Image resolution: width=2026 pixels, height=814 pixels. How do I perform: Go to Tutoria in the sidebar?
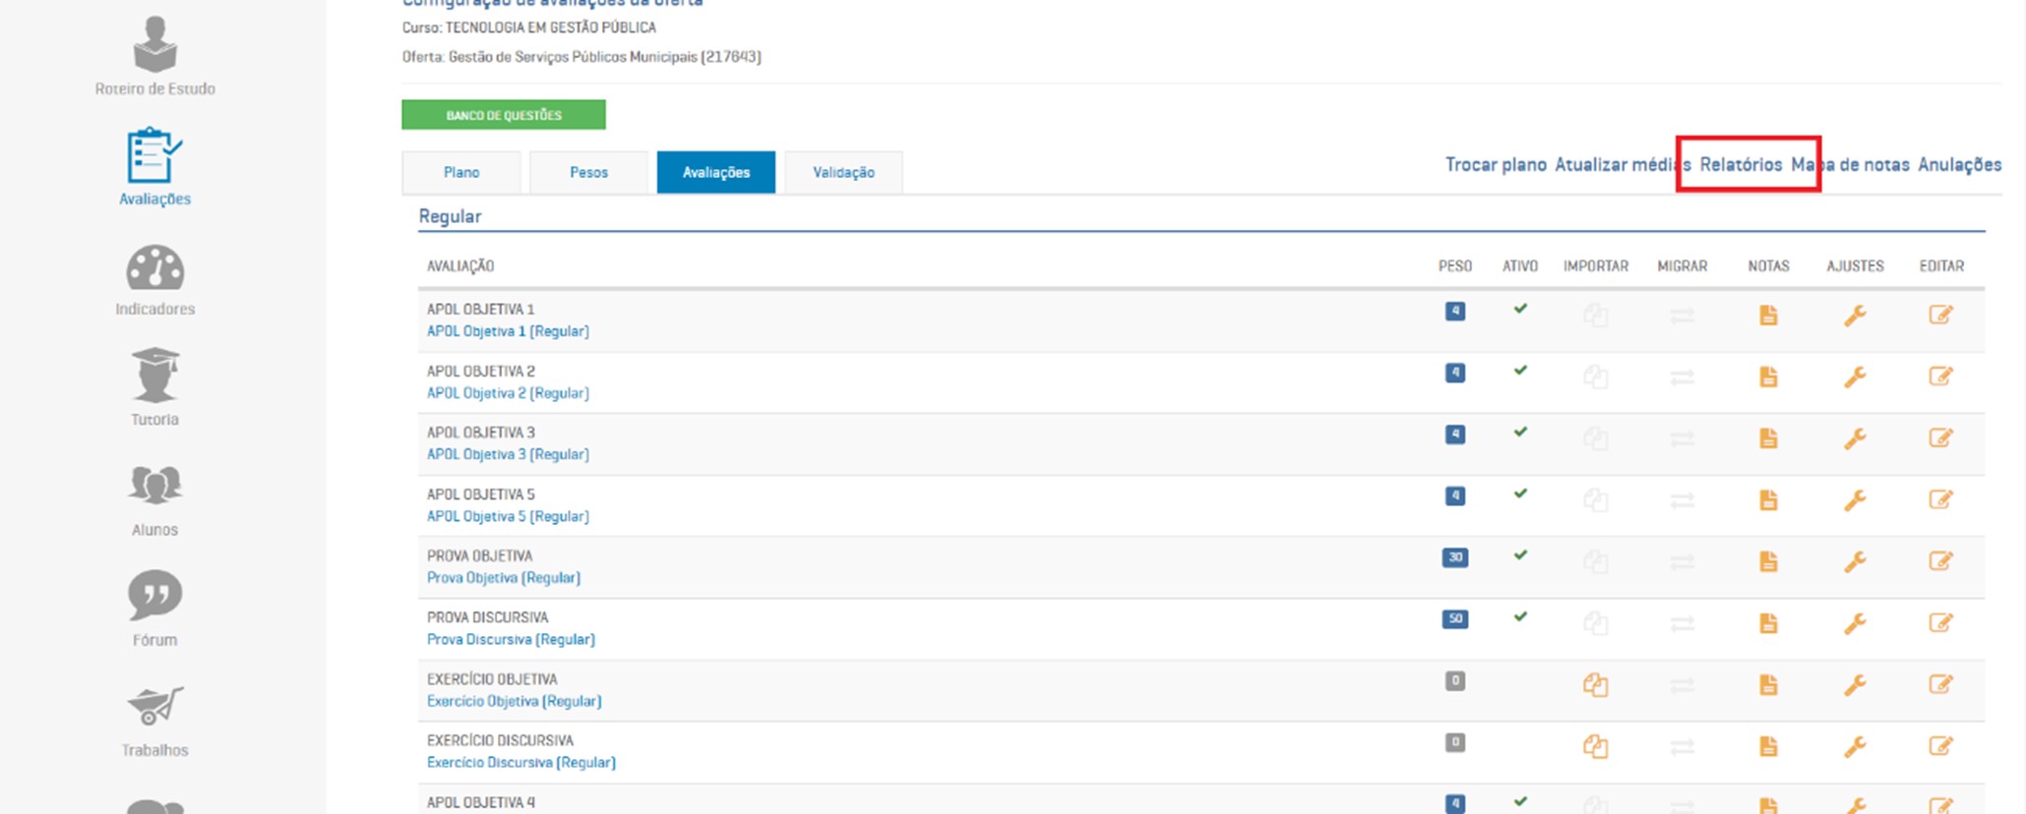(154, 387)
